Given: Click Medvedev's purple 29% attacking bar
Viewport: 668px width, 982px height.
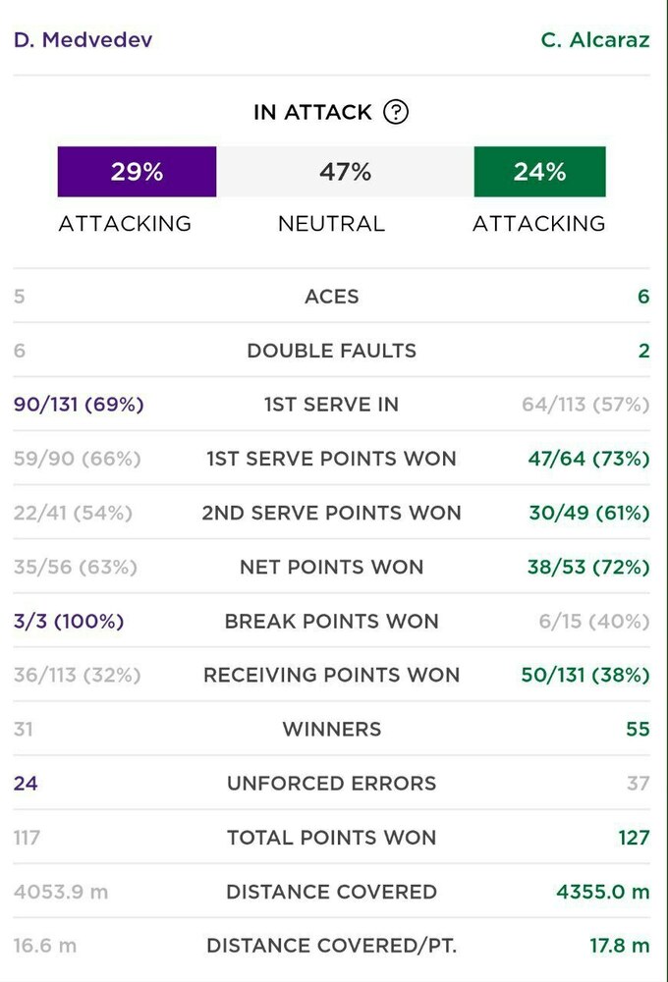Looking at the screenshot, I should pos(137,172).
